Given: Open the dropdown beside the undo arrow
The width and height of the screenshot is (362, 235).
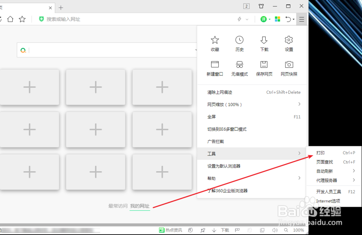Looking at the screenshot, I should [x=294, y=19].
